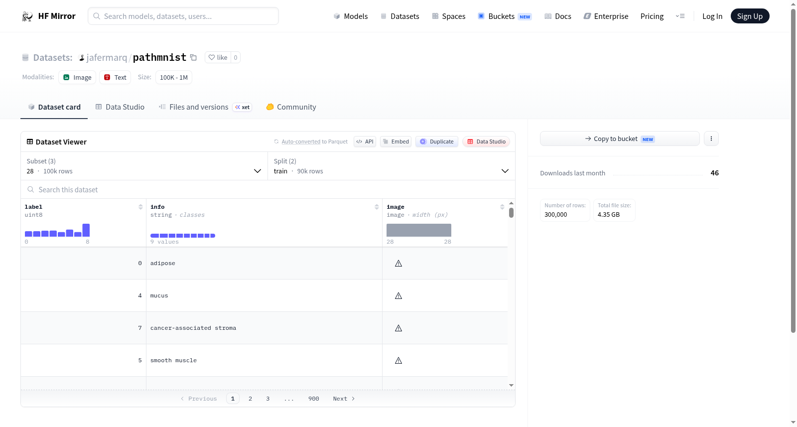The height and width of the screenshot is (427, 797).
Task: Open Enterprise in top navigation
Action: click(x=606, y=16)
